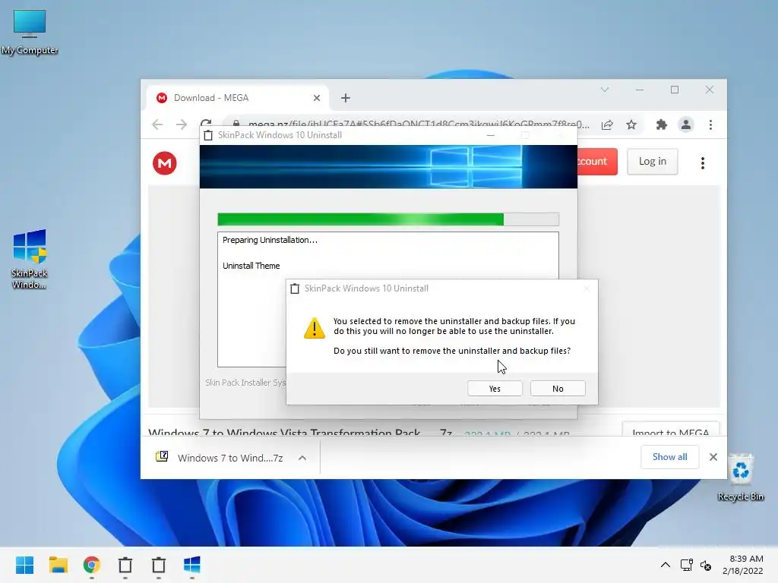Open Chrome tab search dropdown
The width and height of the screenshot is (778, 583).
tap(604, 90)
